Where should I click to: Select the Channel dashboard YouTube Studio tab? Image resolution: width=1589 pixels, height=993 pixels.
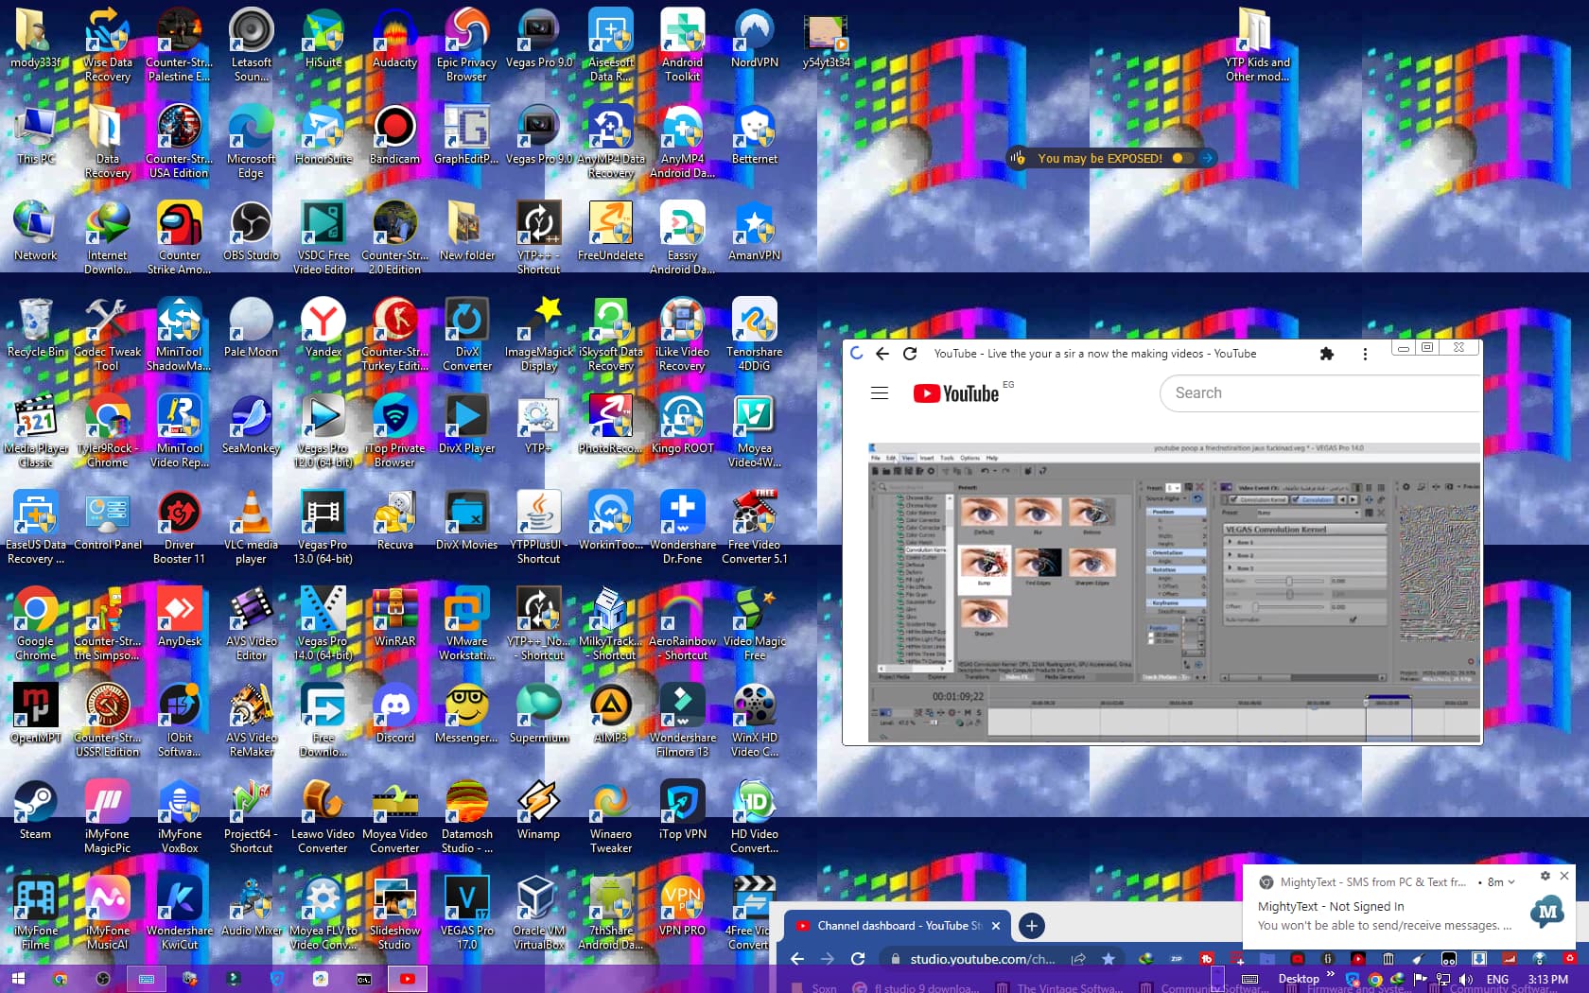(898, 926)
